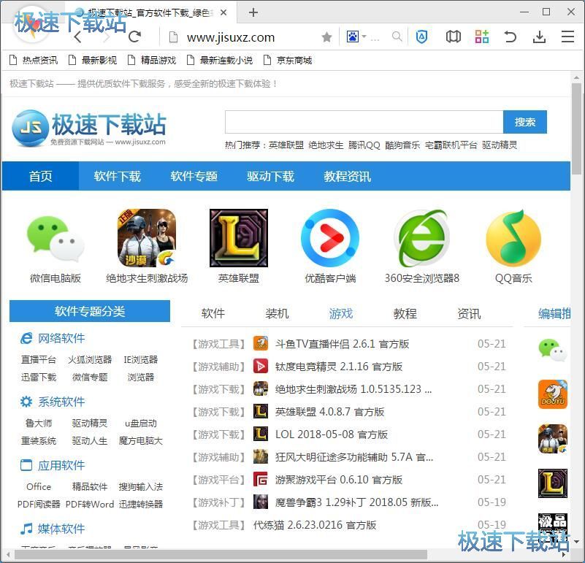Image resolution: width=585 pixels, height=563 pixels.
Task: Click the undo closed tab arrow icon
Action: coord(510,37)
